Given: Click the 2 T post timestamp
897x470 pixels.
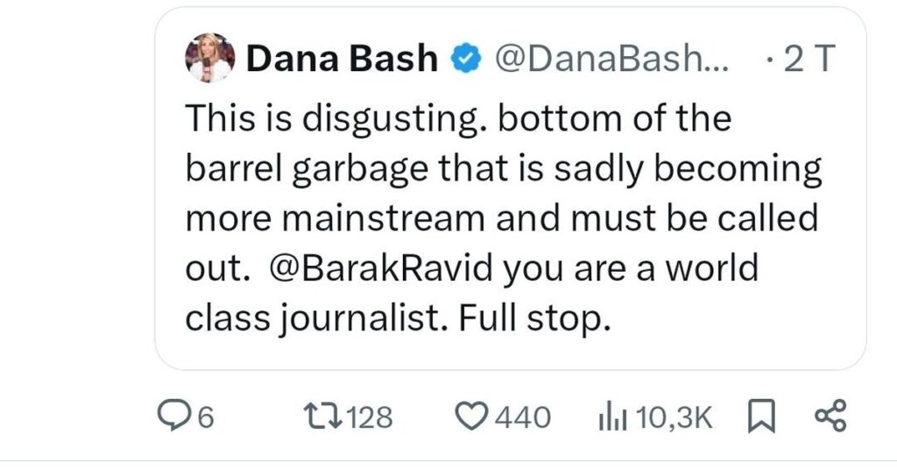Looking at the screenshot, I should [x=809, y=59].
